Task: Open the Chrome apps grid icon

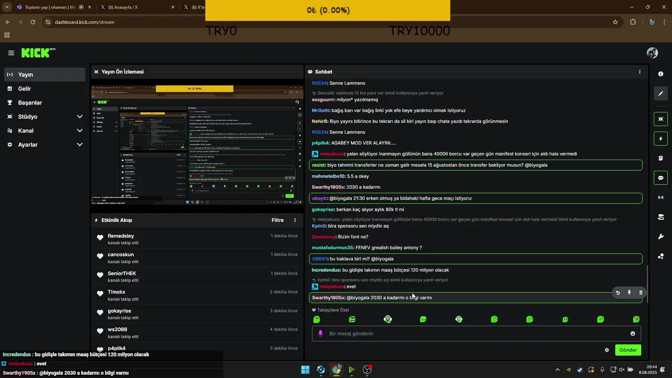Action: (7, 35)
